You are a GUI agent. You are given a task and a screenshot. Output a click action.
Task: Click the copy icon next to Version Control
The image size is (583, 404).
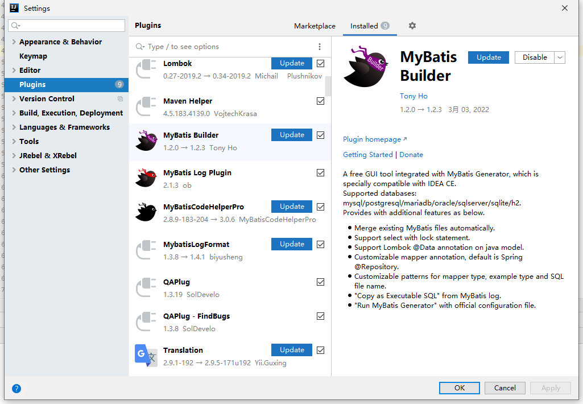[120, 98]
